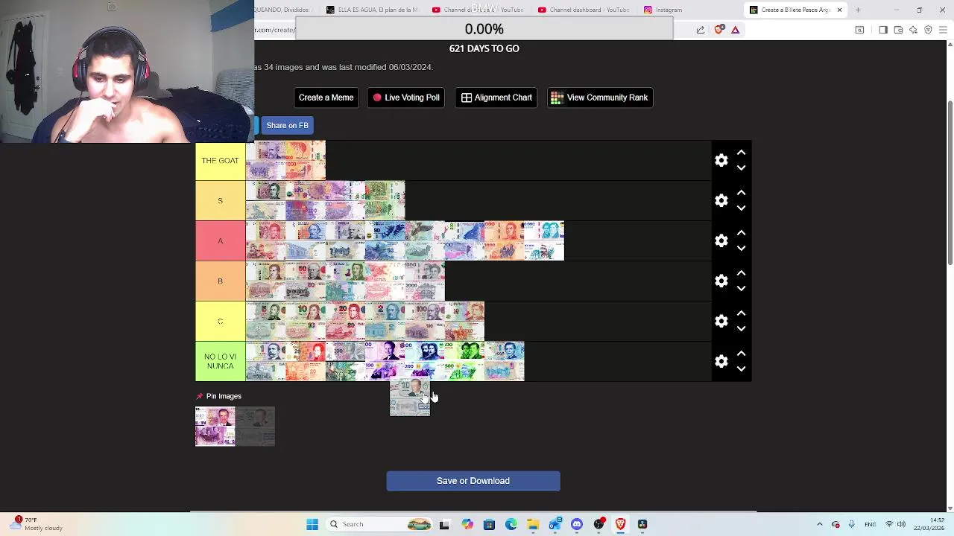The image size is (954, 536).
Task: Open Leo AI sparkle icon in toolbar
Action: 913,30
